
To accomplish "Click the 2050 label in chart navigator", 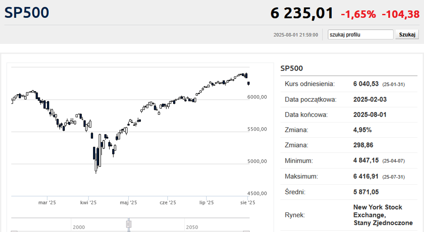I will (x=192, y=227).
